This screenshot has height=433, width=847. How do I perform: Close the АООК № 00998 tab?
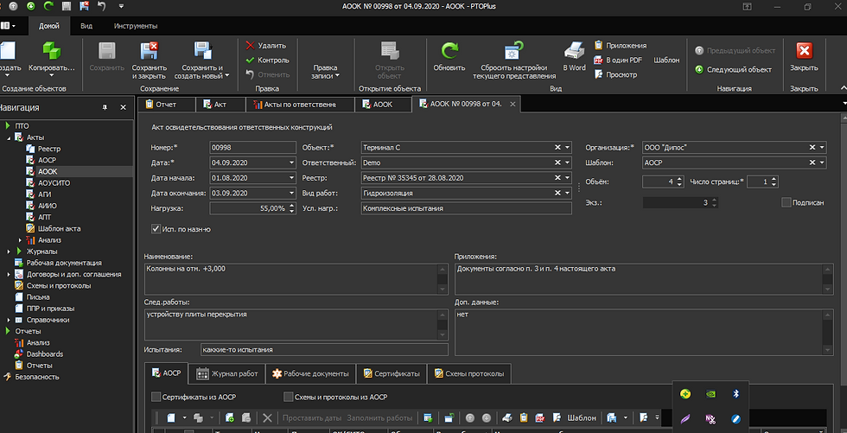click(513, 105)
